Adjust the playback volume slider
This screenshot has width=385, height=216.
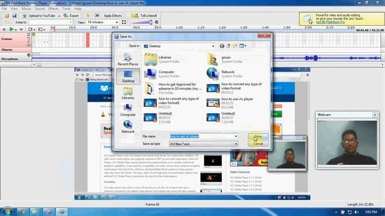click(142, 22)
